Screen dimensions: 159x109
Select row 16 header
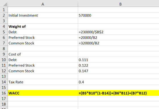point(4,93)
